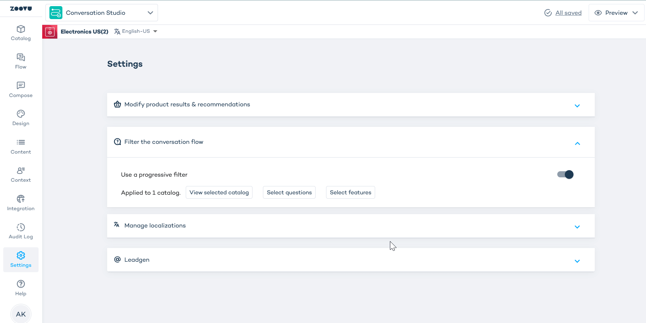
Task: Click the All saved link
Action: (x=568, y=13)
